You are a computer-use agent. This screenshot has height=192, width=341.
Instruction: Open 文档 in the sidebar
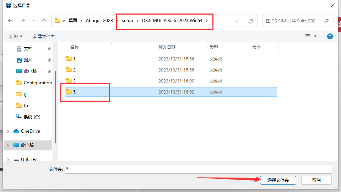click(28, 49)
